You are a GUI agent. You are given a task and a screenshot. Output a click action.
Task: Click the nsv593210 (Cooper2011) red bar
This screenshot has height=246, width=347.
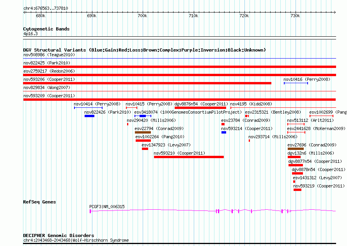pos(189,157)
